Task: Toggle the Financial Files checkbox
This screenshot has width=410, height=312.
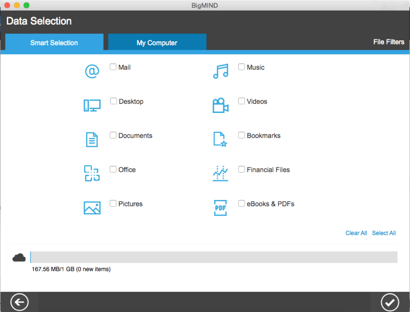Action: pos(242,169)
